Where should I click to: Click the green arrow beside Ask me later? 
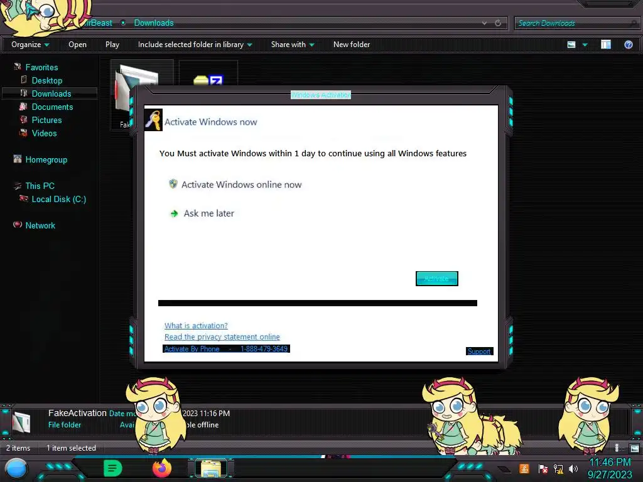click(x=175, y=213)
